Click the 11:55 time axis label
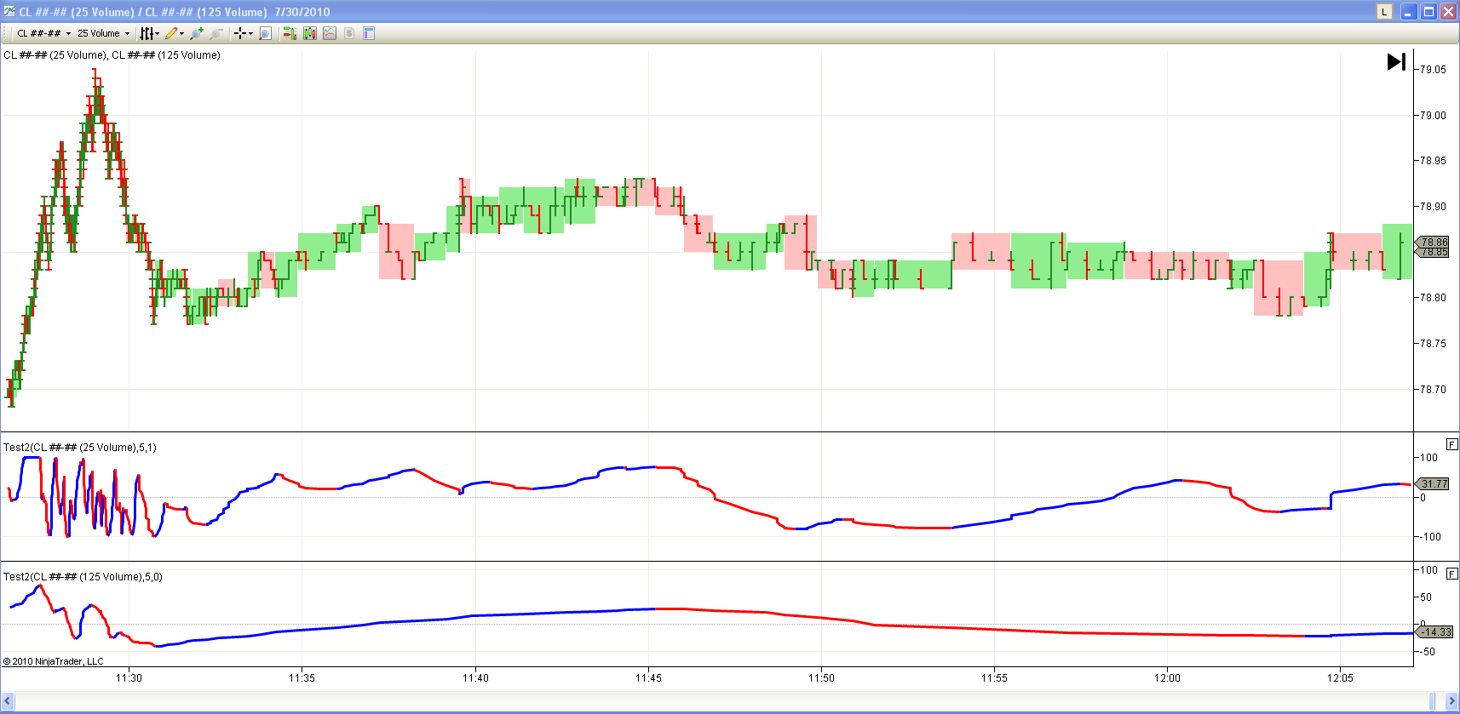This screenshot has height=714, width=1460. click(x=994, y=678)
